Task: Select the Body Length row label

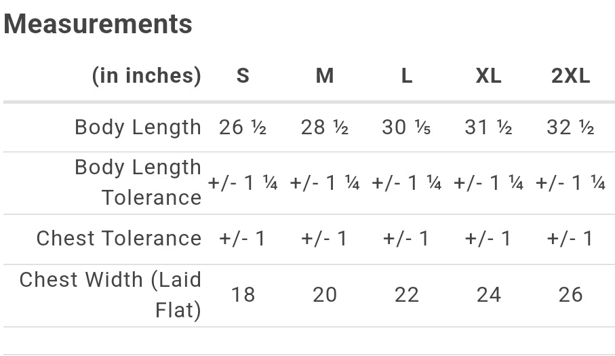Action: tap(138, 127)
